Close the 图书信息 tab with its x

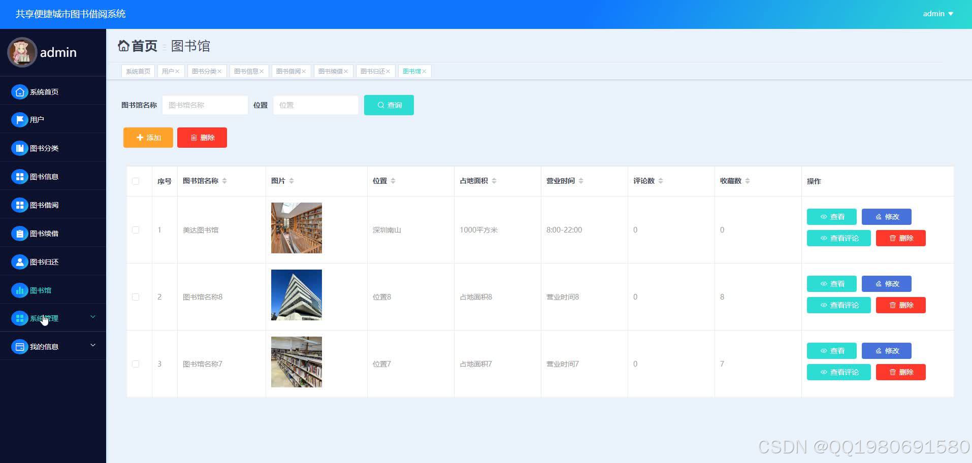tap(262, 72)
